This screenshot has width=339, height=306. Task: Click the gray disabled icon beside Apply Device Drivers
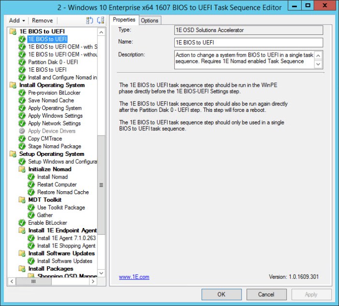tap(22, 131)
